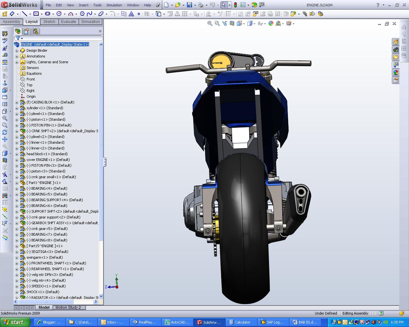
Task: Select the Zoom to Fit tool
Action: coord(210,23)
